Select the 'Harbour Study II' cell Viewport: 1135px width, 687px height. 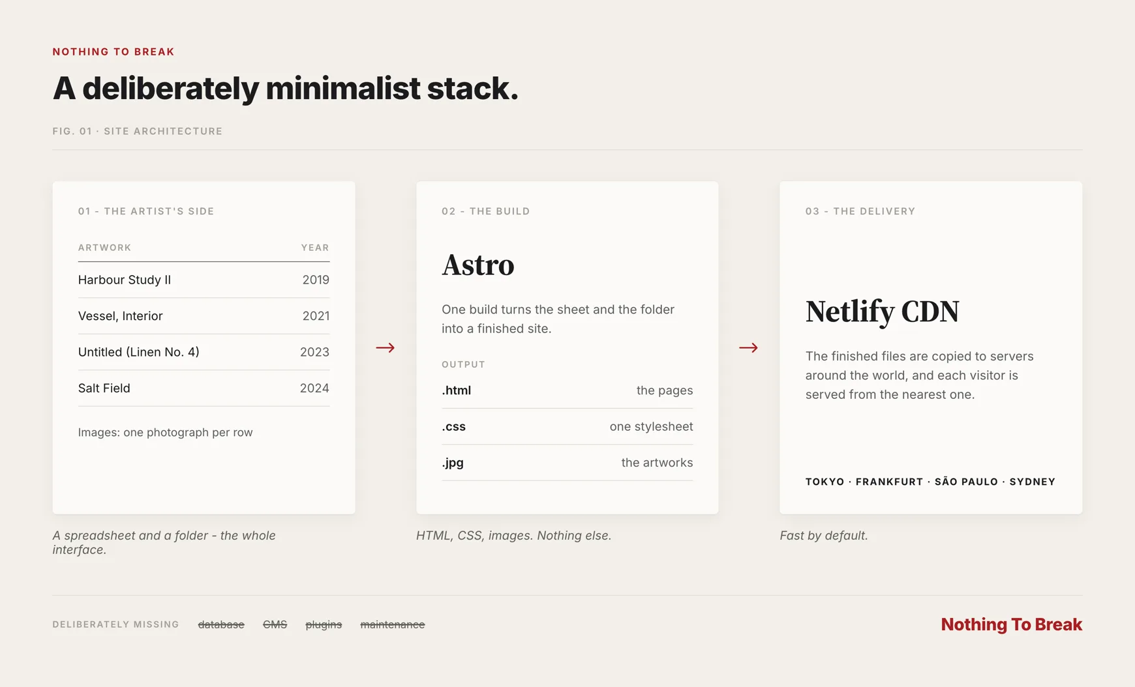pos(125,280)
